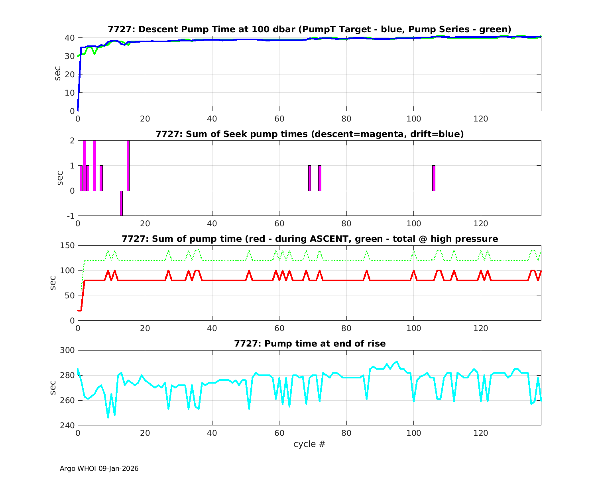This screenshot has width=598, height=478.
Task: Click the negative magenta bar near cycle 13
Action: coord(121,203)
